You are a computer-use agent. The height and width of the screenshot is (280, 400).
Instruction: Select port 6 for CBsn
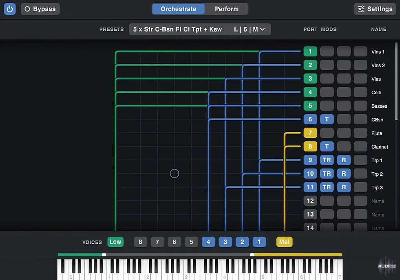(310, 119)
